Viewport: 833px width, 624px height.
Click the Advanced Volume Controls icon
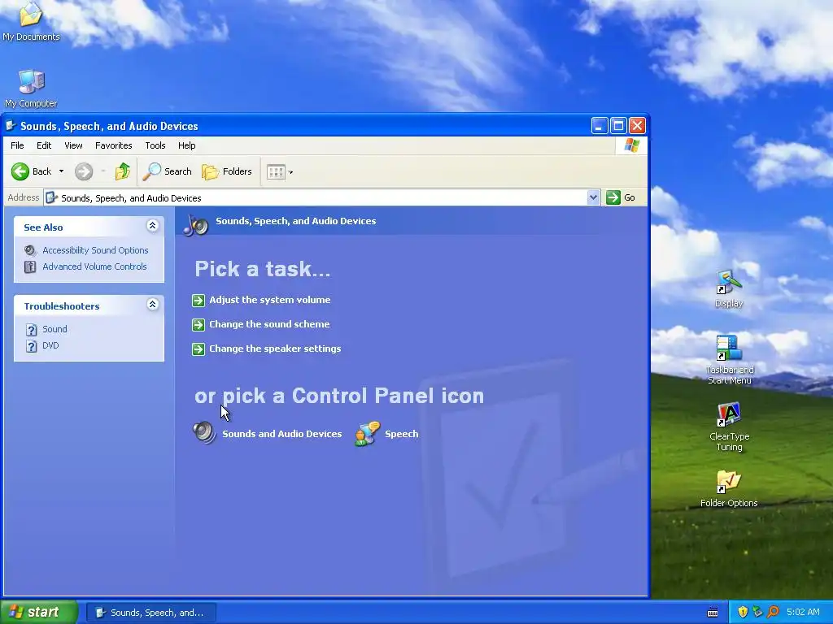point(30,266)
